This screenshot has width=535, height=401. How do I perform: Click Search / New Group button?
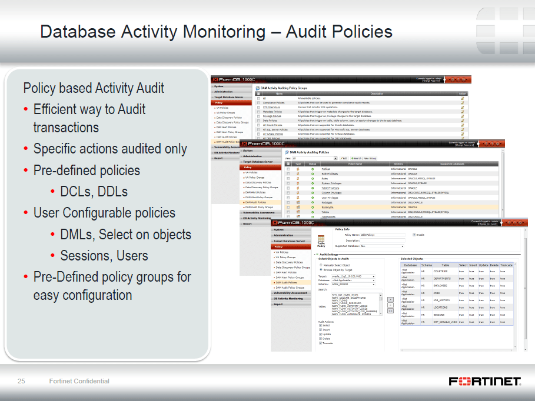pos(364,158)
